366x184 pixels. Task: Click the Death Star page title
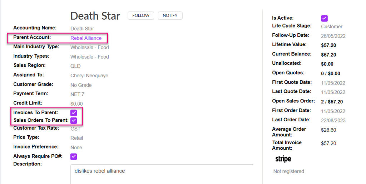tap(95, 16)
